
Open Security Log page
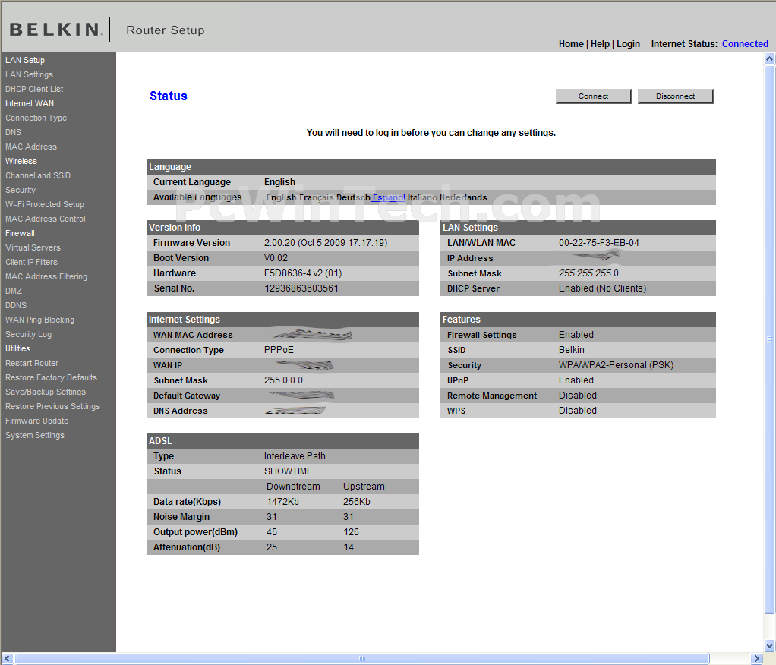pyautogui.click(x=28, y=334)
